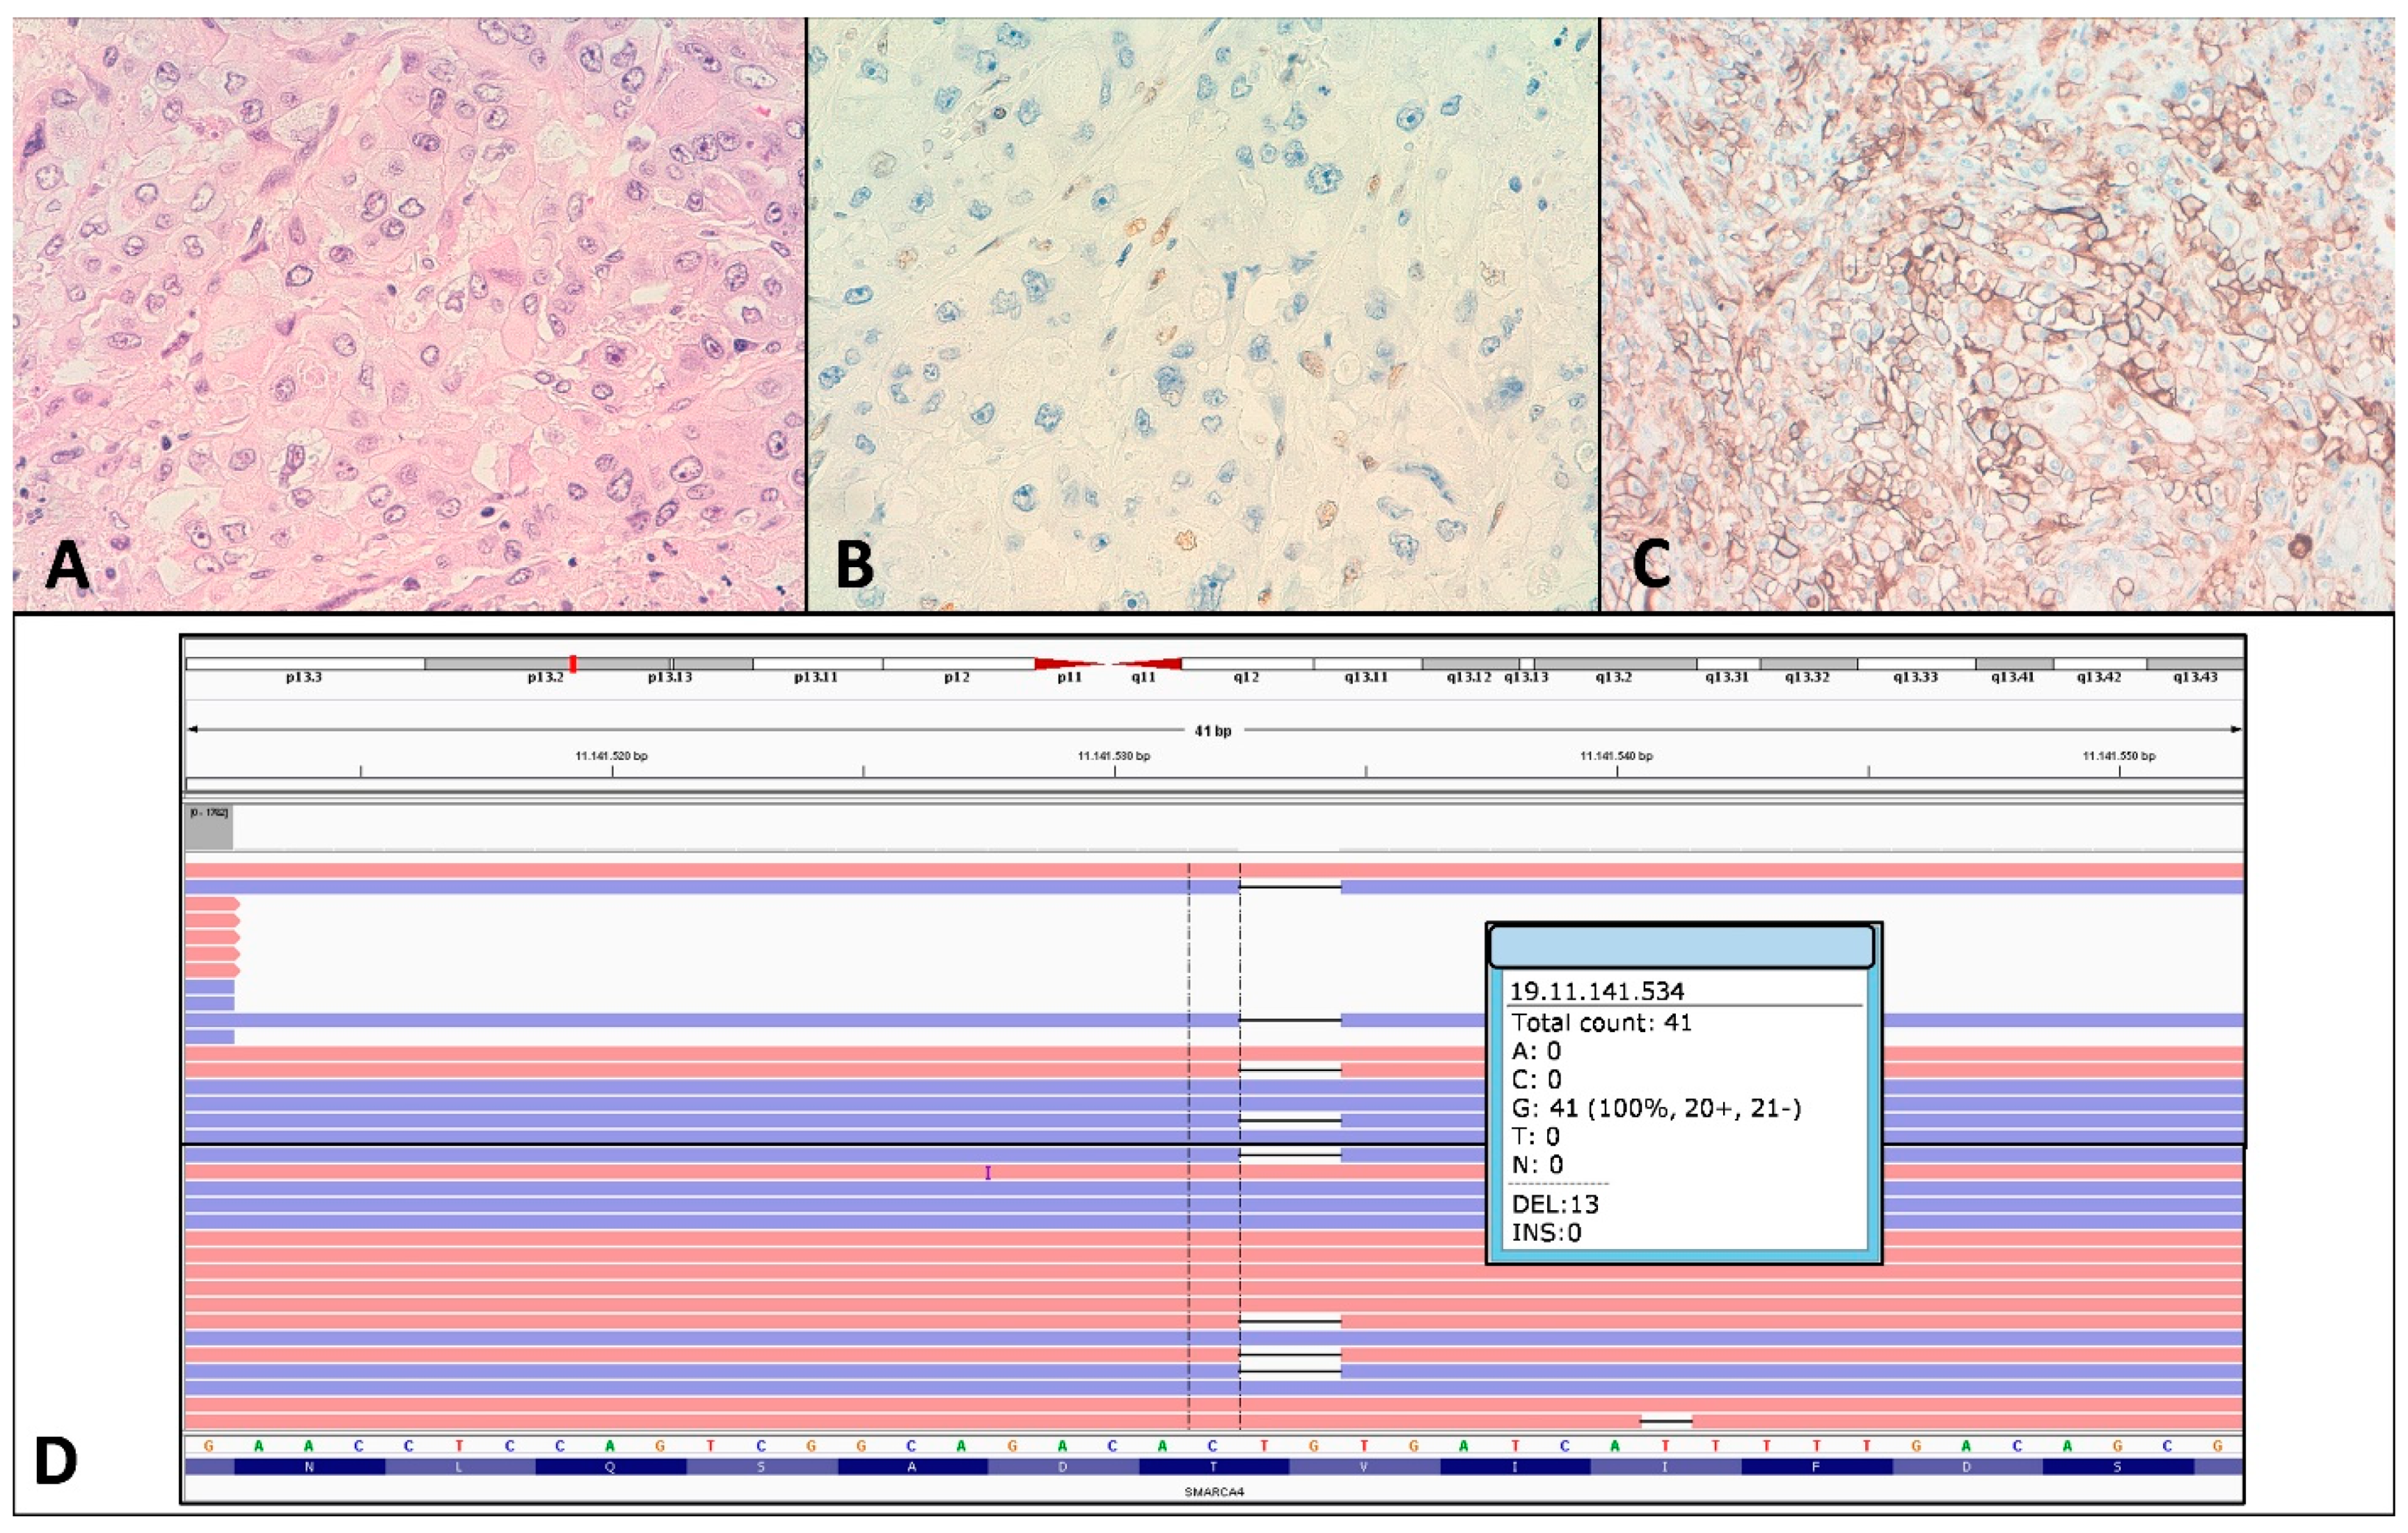The width and height of the screenshot is (2408, 1533).
Task: Click the 41 bp span label on the ruler
Action: pos(1213,731)
